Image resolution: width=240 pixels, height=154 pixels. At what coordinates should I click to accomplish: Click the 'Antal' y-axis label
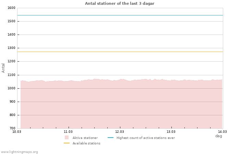(x=3, y=68)
